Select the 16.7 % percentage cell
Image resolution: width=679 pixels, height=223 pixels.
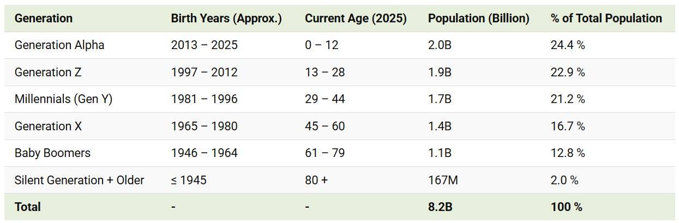[567, 126]
